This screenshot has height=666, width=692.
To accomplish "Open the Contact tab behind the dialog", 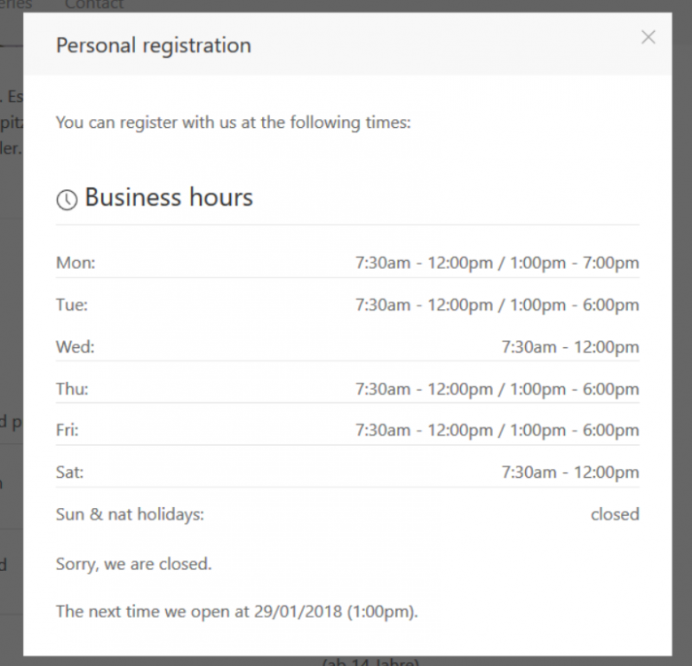I will pos(94,5).
